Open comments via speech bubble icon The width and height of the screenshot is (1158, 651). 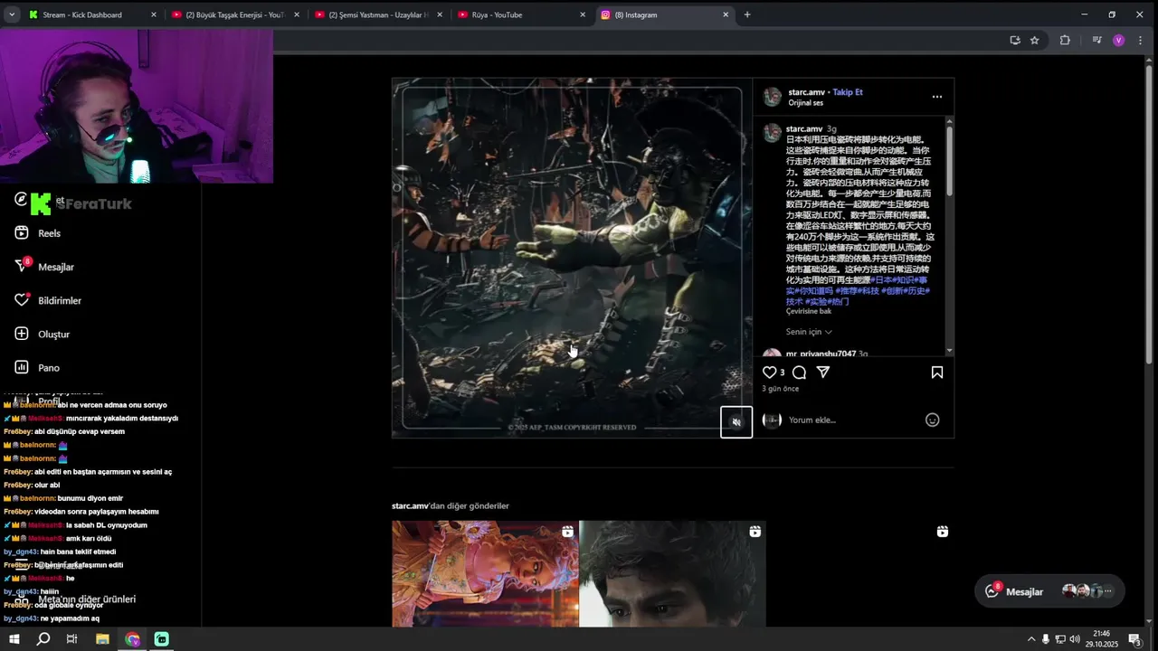[799, 373]
